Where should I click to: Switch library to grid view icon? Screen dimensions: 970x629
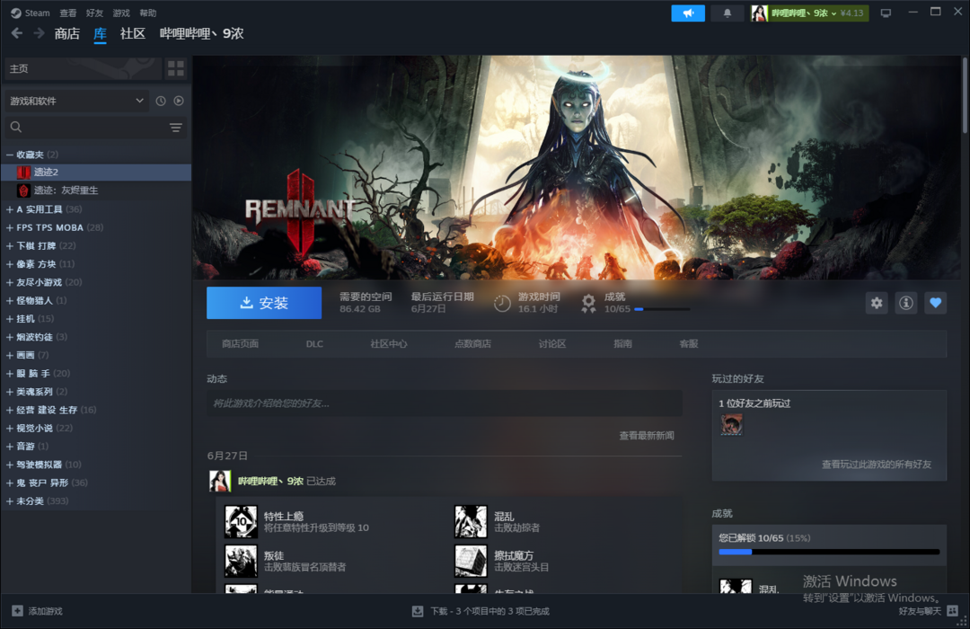tap(176, 68)
